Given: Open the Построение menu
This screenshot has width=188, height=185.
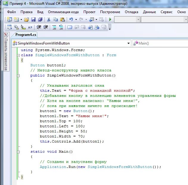Looking at the screenshot, I should (110, 12).
